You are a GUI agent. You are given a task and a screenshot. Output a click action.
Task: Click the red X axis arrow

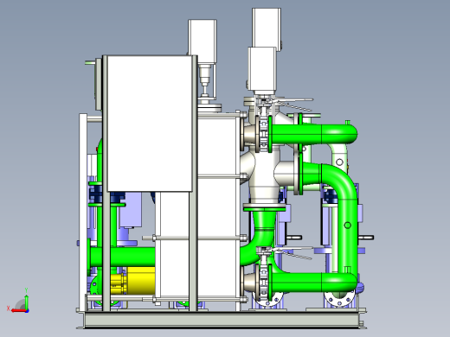[x=19, y=311]
